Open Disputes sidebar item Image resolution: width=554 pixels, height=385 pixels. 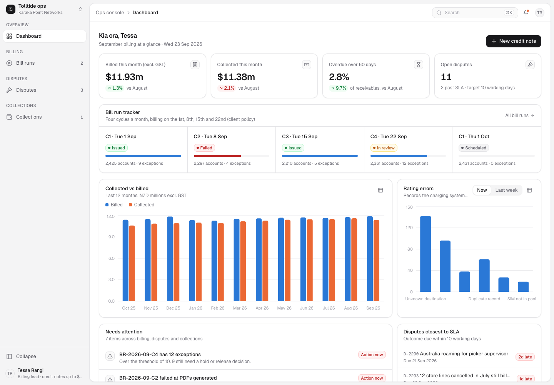point(45,90)
